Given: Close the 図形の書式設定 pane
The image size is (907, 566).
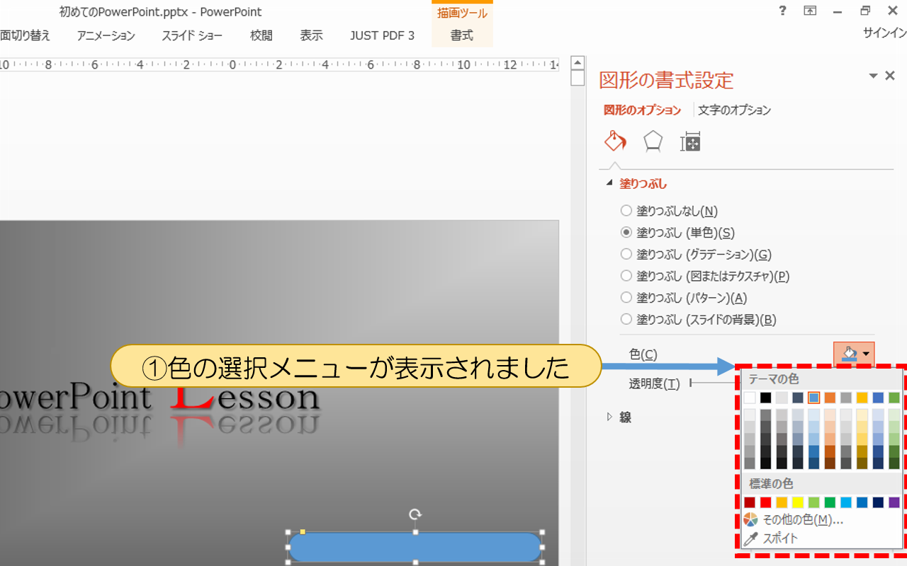Looking at the screenshot, I should (x=890, y=76).
